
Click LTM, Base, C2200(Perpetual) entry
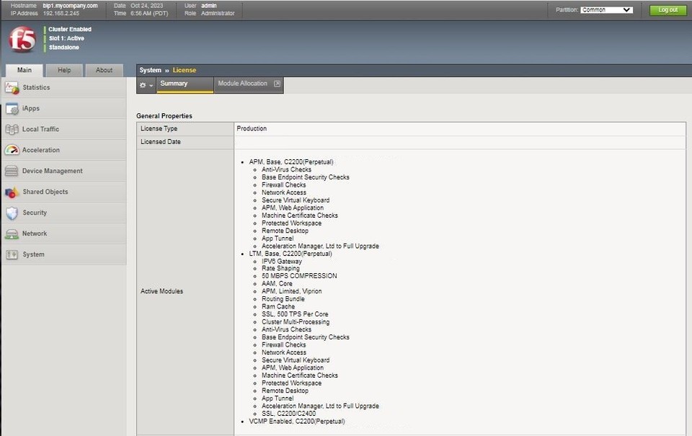click(x=290, y=254)
